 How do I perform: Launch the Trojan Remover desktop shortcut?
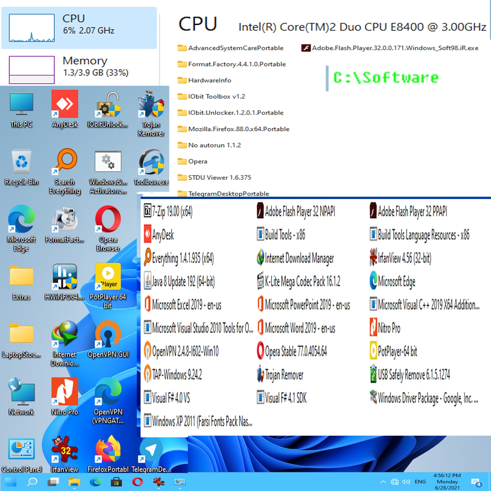tap(151, 114)
